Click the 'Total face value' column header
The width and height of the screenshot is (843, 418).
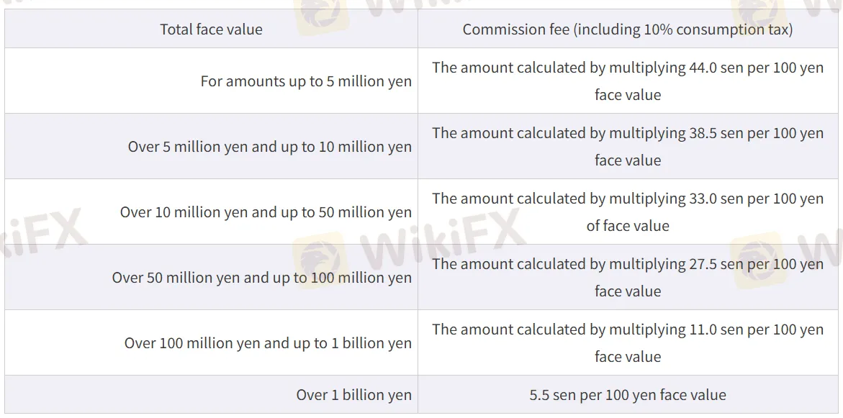point(211,29)
